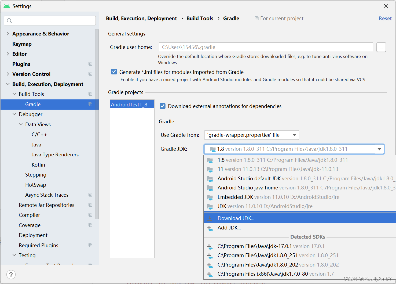Viewport: 396px width, 284px height.
Task: Click plus icon for detected jdk1.7.0_80
Action: (210, 274)
